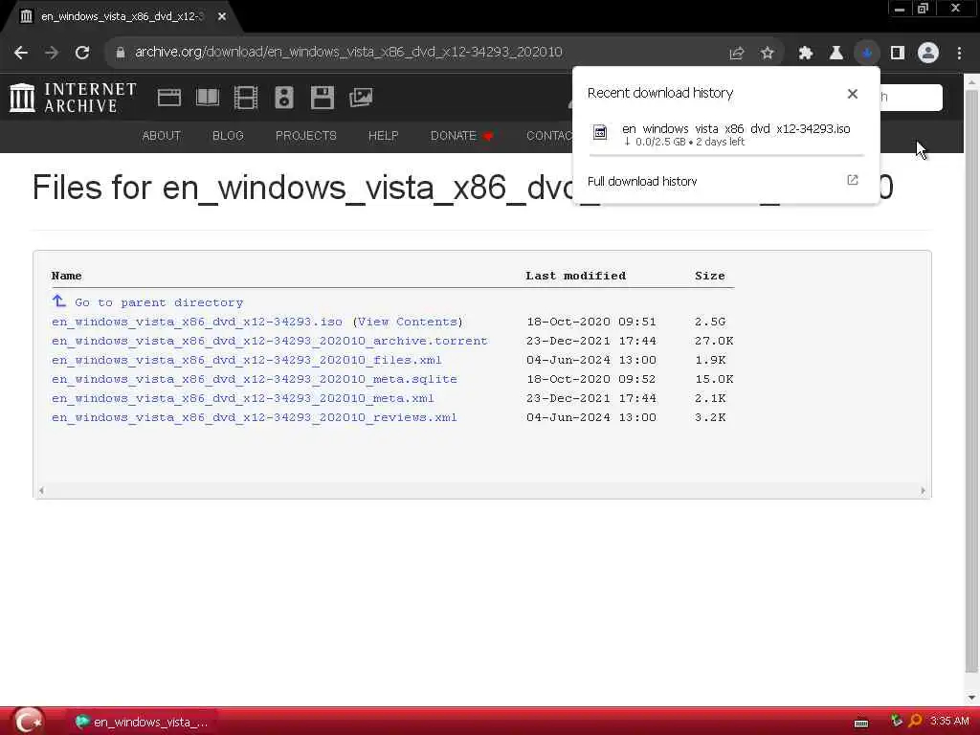Image resolution: width=980 pixels, height=735 pixels.
Task: Open the DONATE menu item
Action: [461, 136]
